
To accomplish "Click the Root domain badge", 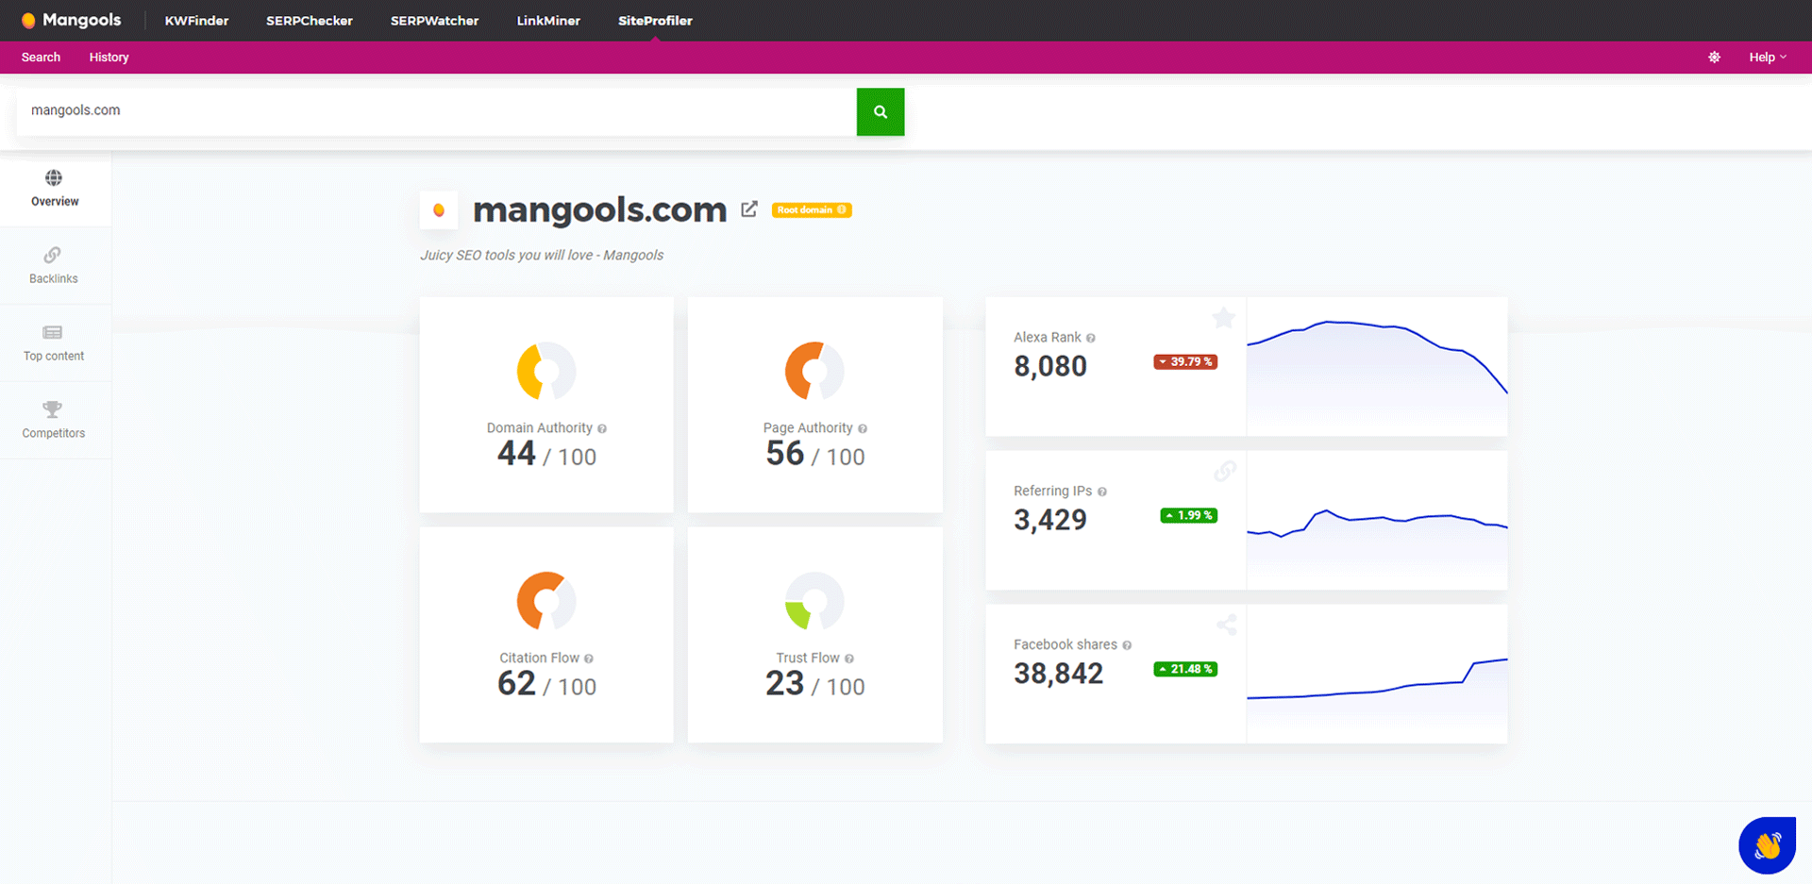I will click(x=812, y=210).
